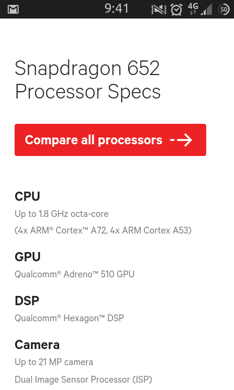The width and height of the screenshot is (234, 390).
Task: Tap the 9:41 clock in status bar
Action: point(117,8)
